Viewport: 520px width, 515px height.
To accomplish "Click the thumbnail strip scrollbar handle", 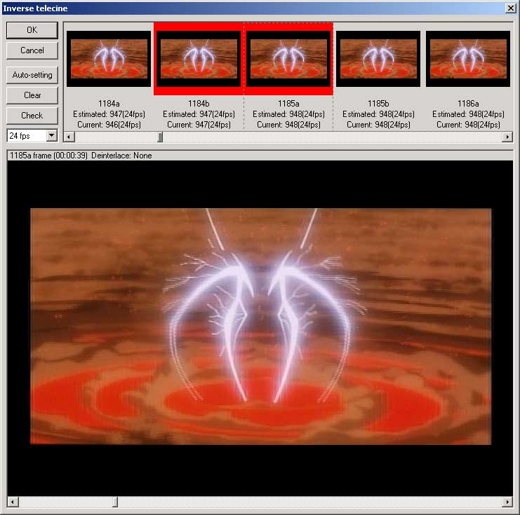I will point(160,137).
